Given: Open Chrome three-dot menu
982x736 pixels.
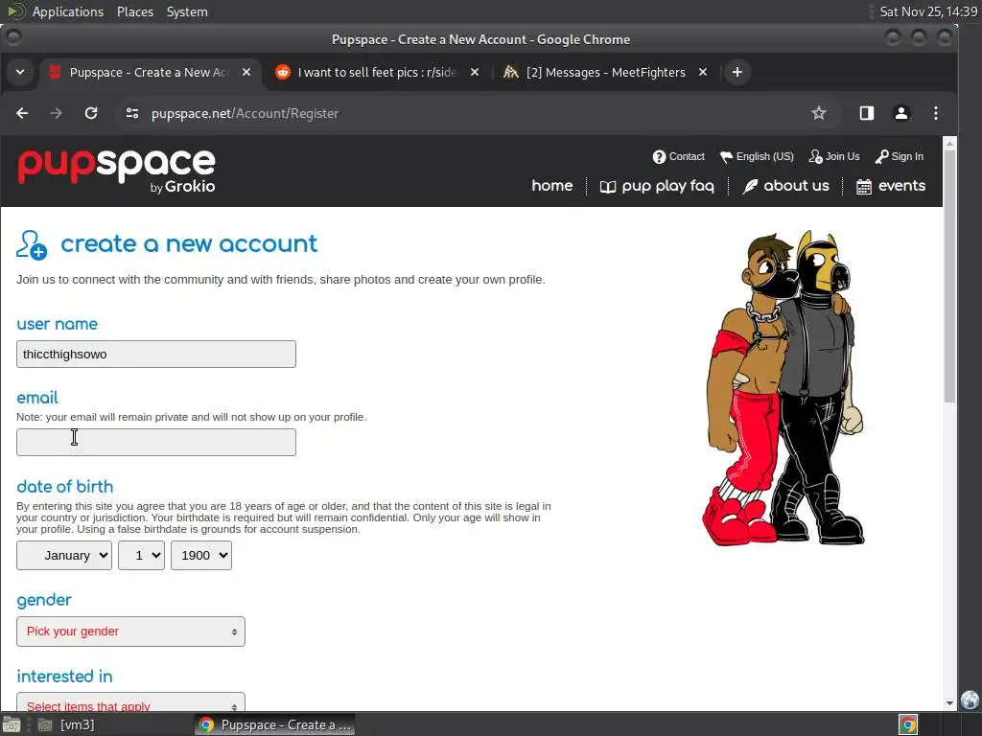Looking at the screenshot, I should click(x=936, y=113).
